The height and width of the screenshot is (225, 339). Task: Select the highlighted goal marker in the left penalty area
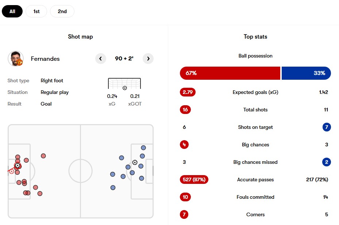[x=18, y=166]
